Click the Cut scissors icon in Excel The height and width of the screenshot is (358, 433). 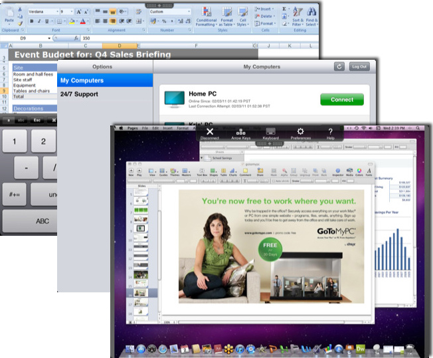pos(20,9)
